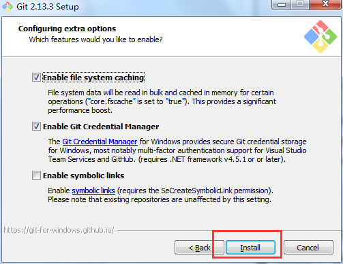
Task: Cancel the Git setup
Action: (x=308, y=248)
